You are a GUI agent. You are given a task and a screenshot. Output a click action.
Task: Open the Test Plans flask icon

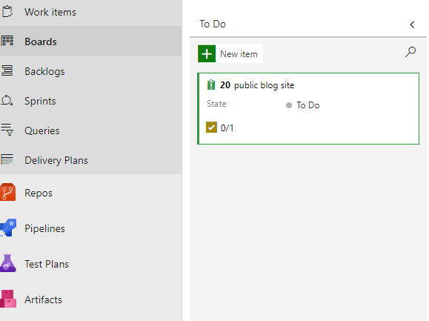(x=8, y=263)
